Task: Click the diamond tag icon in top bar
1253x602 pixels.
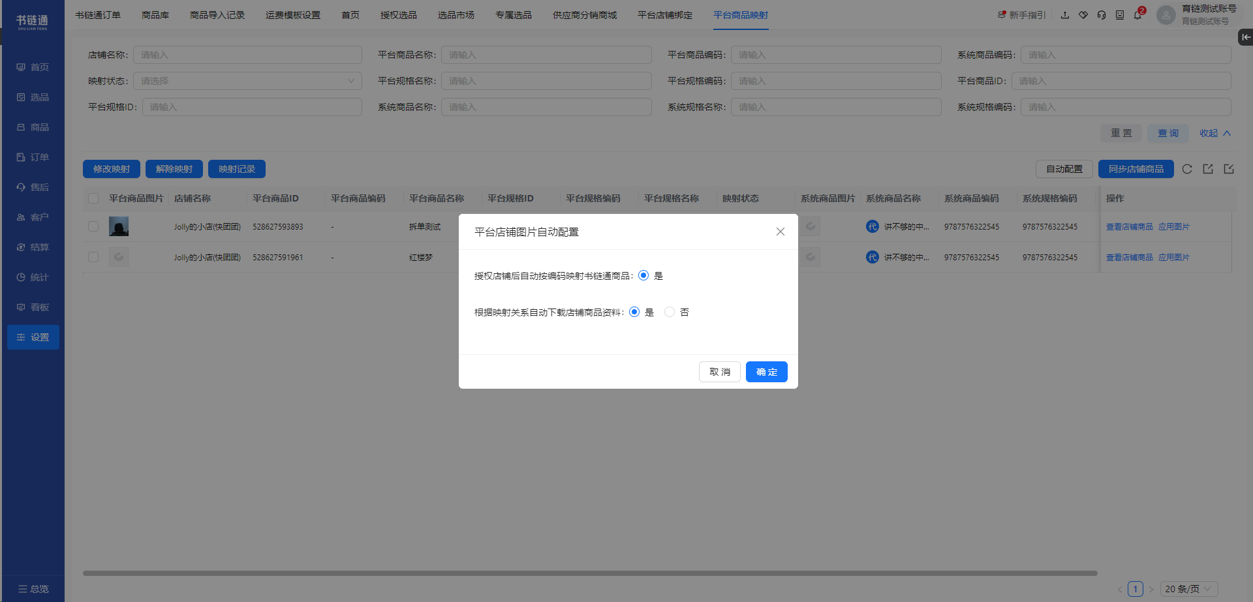Action: point(1083,15)
